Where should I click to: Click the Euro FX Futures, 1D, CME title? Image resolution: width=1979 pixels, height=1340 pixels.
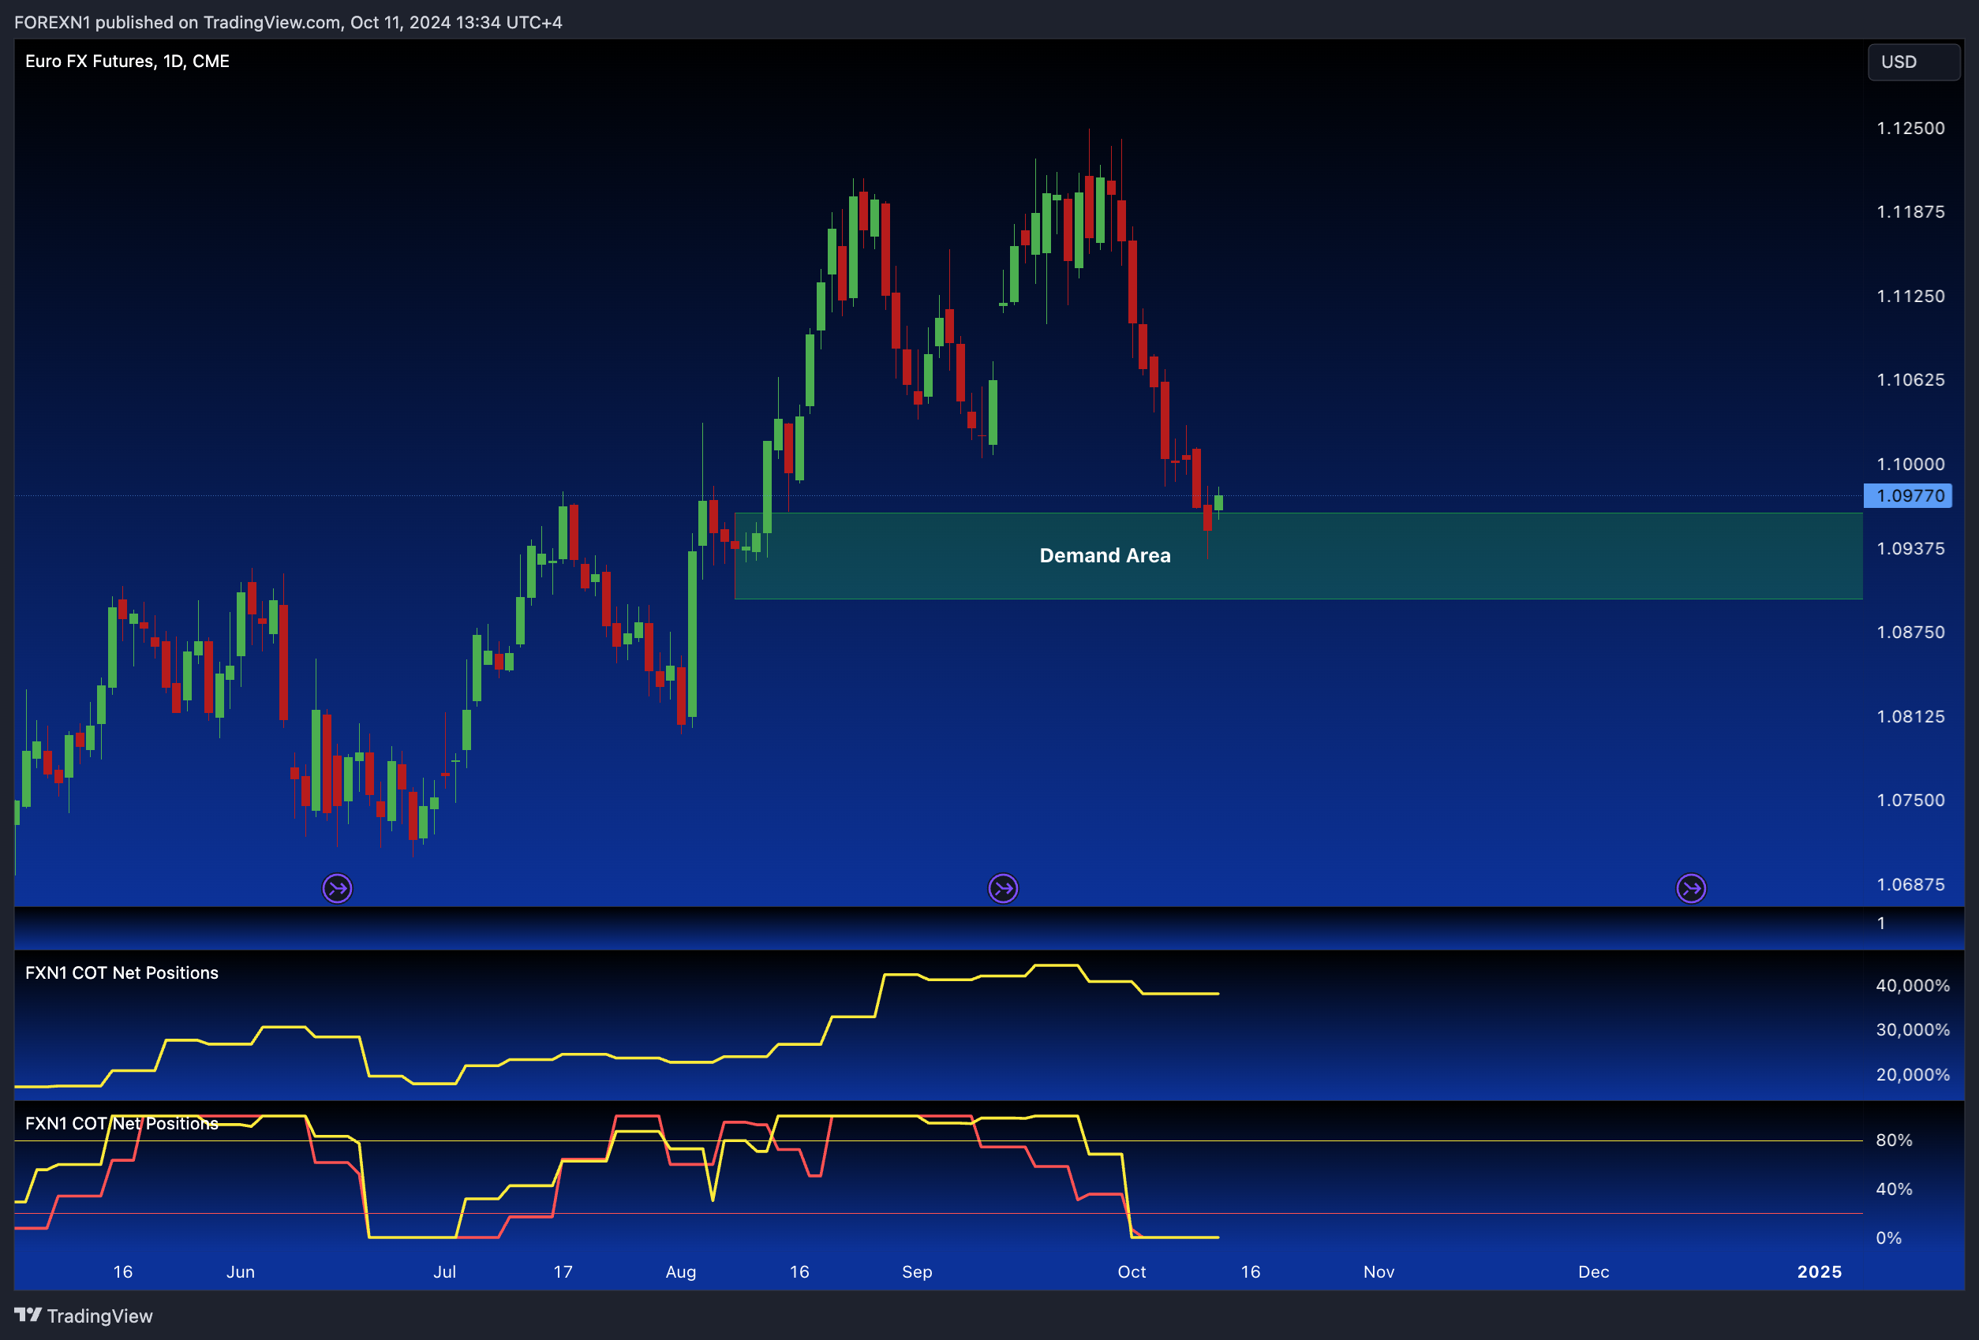128,62
